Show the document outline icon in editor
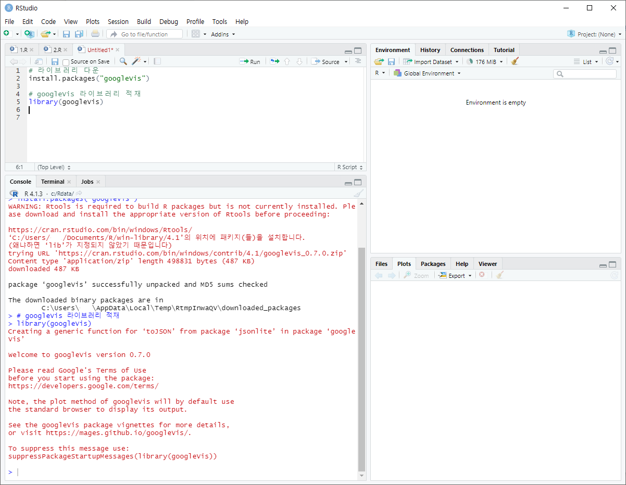 pyautogui.click(x=358, y=61)
